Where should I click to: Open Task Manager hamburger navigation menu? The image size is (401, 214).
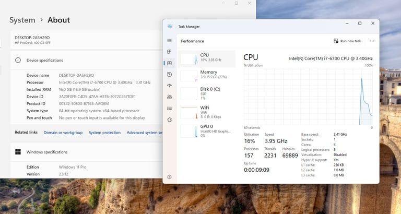coord(169,40)
